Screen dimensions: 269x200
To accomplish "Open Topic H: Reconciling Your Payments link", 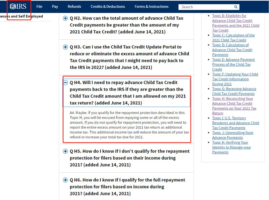I will click(234, 106).
